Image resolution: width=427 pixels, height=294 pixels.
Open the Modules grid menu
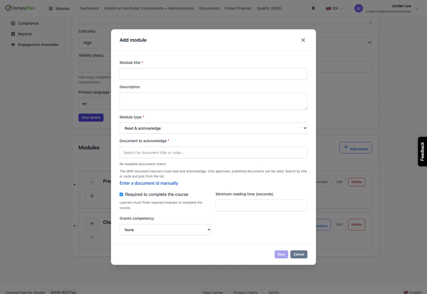[x=59, y=9]
